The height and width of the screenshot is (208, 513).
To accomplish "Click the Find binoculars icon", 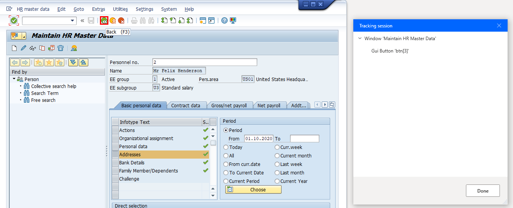I will pyautogui.click(x=143, y=20).
